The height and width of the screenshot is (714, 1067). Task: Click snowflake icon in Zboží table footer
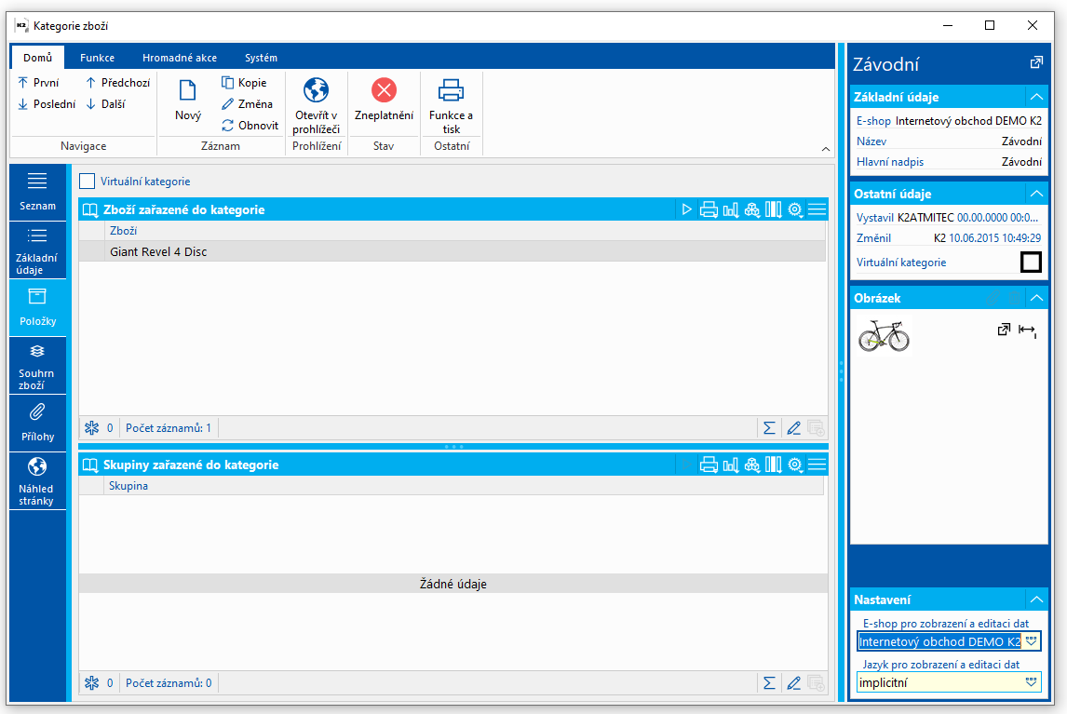[92, 428]
